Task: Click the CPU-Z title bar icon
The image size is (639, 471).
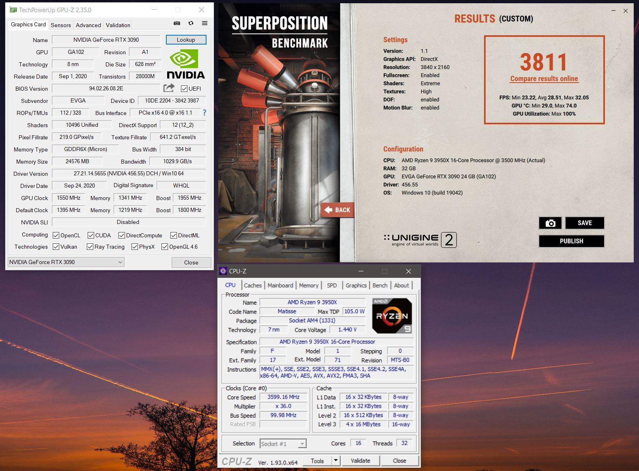Action: (x=224, y=271)
